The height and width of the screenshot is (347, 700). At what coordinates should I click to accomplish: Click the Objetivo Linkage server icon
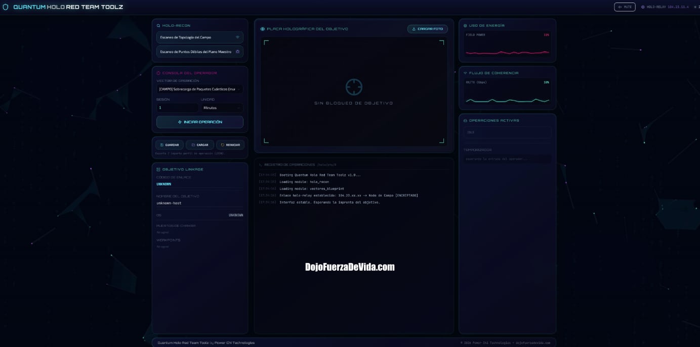coord(158,169)
